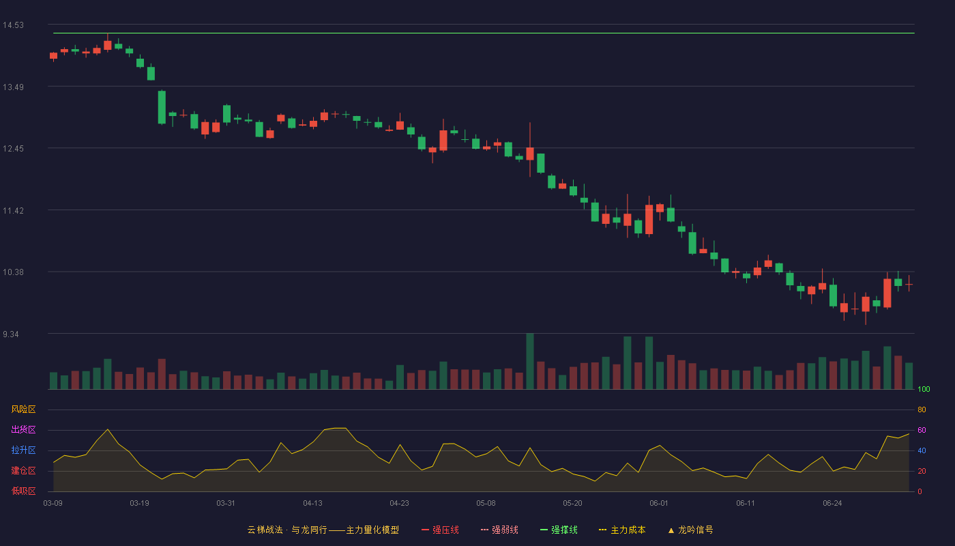
Task: Click the 13.49 price axis label
Action: pyautogui.click(x=13, y=87)
